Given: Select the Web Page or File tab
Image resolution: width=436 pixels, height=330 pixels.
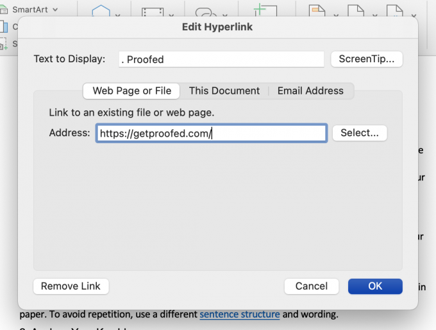Looking at the screenshot, I should click(x=131, y=91).
